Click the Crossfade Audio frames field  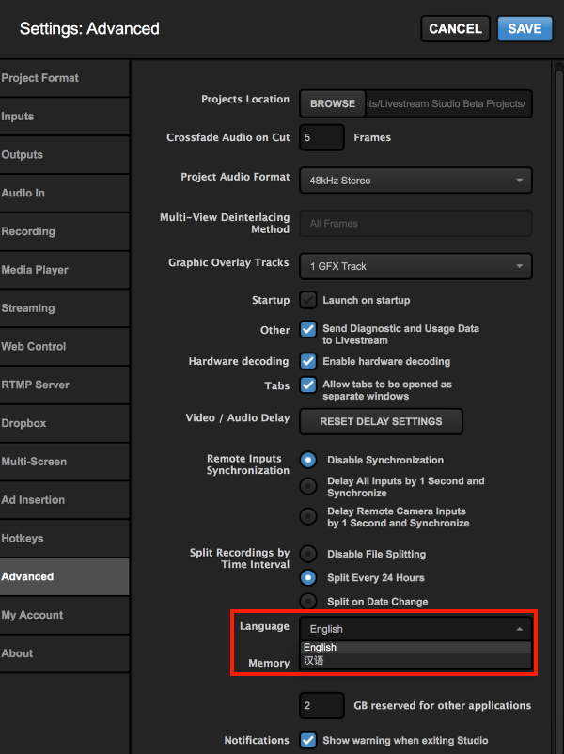tap(321, 137)
